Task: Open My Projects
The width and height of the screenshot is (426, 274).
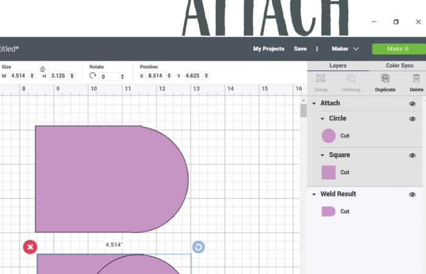Action: coord(269,49)
